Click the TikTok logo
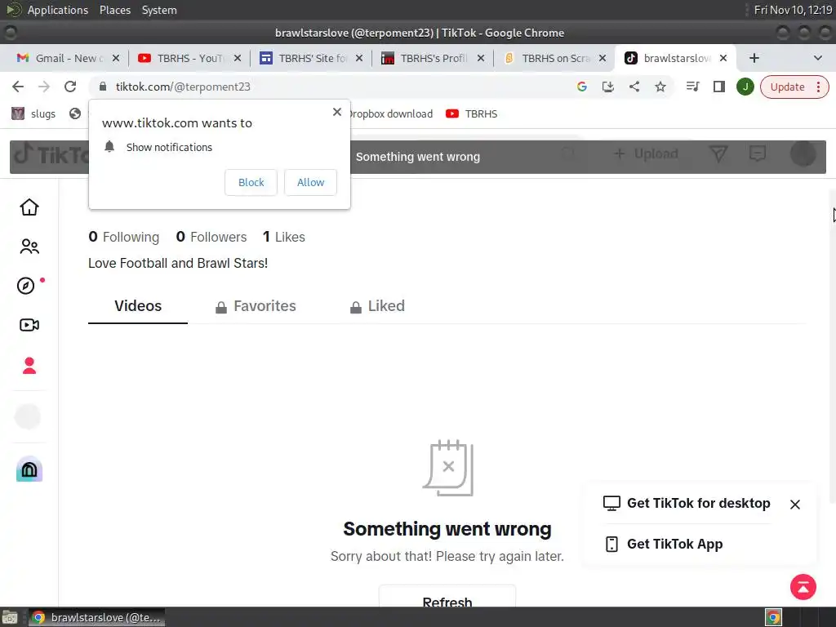836x627 pixels. click(x=51, y=155)
